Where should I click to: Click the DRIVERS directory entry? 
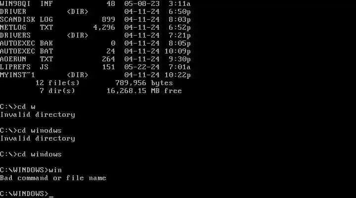click(x=95, y=36)
